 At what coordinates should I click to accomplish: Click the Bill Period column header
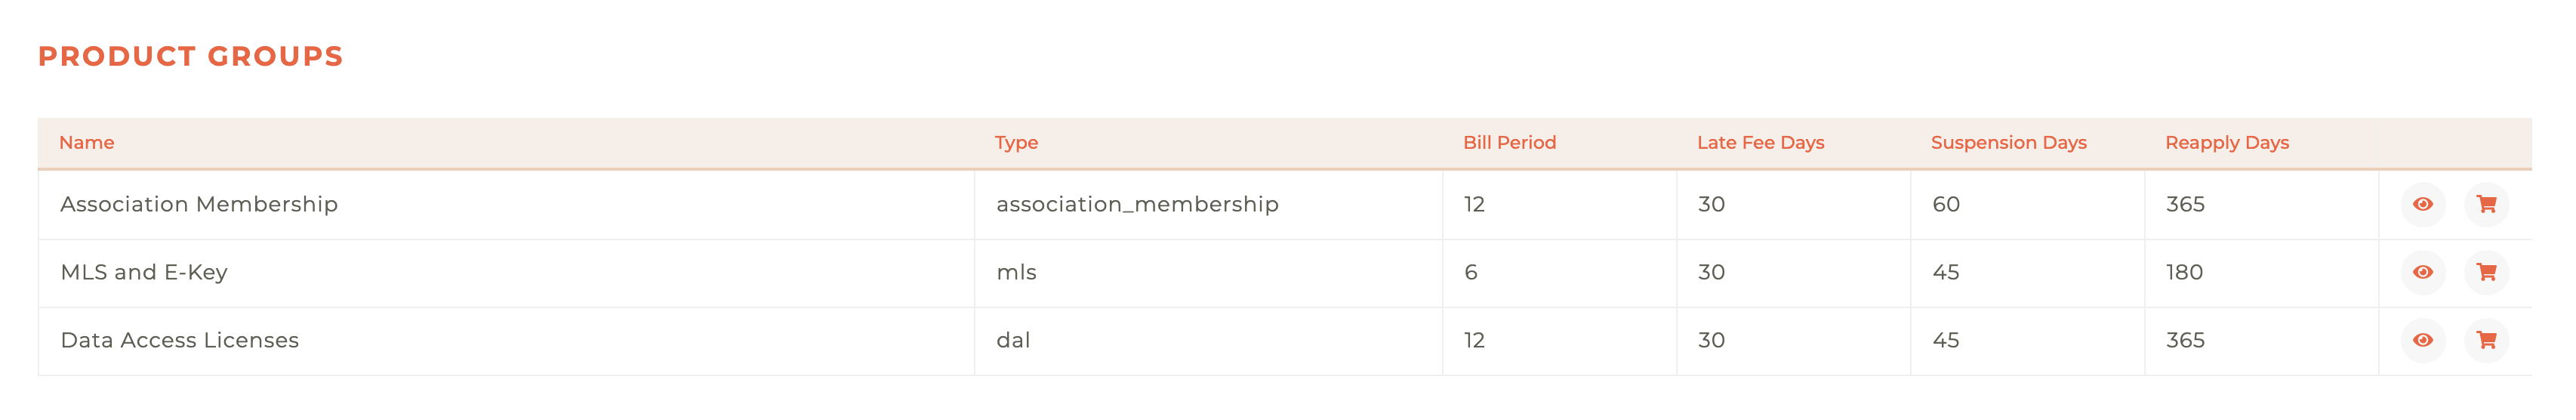pos(1509,143)
